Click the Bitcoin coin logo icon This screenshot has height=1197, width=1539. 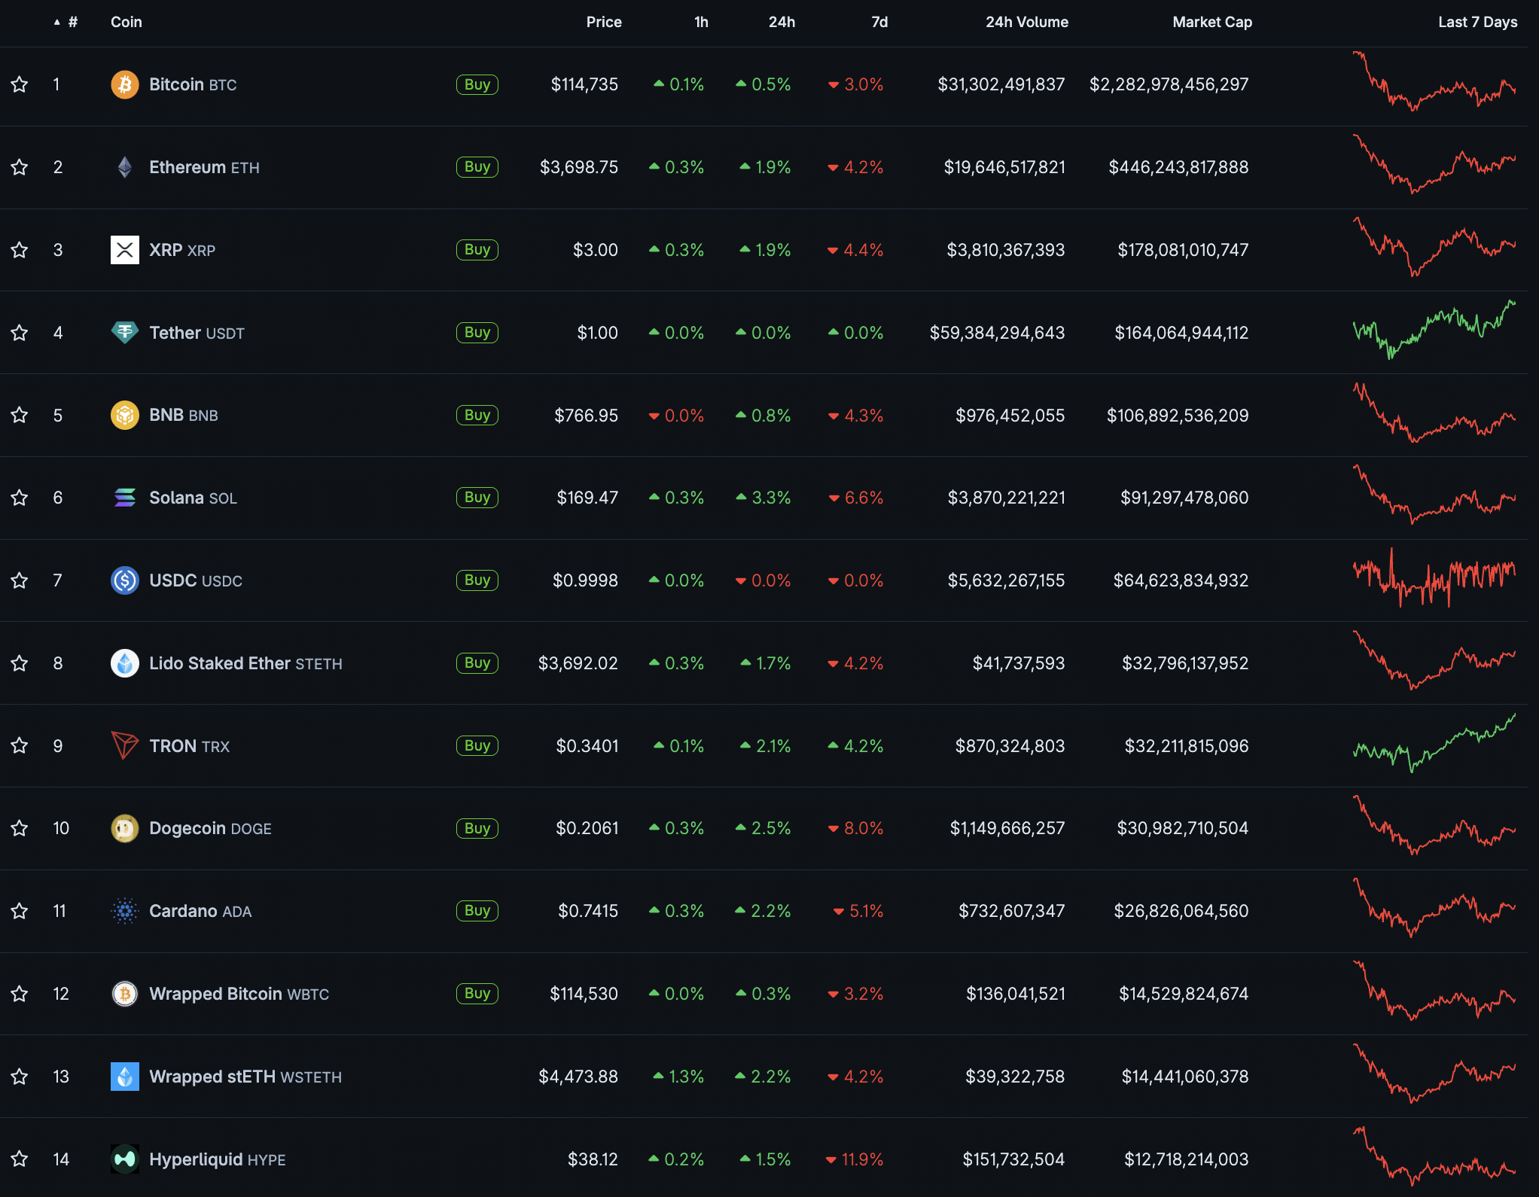[125, 84]
